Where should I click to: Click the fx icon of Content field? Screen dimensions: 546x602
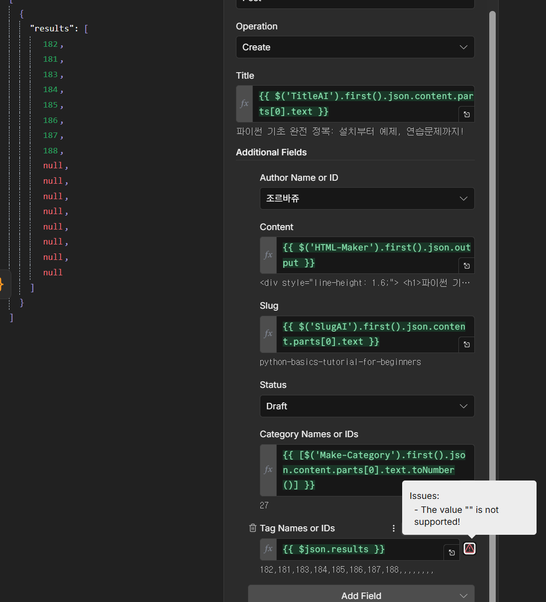(x=268, y=255)
